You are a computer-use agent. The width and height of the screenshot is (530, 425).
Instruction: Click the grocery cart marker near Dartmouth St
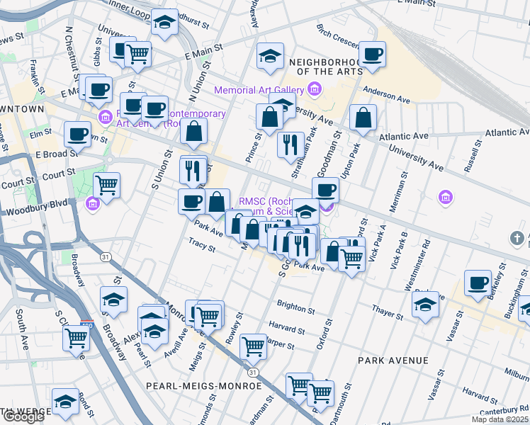321,396
